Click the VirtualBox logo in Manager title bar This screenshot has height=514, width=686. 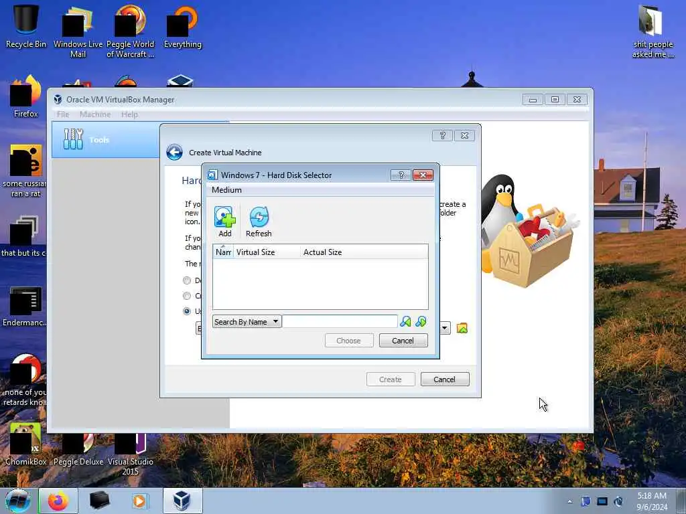coord(58,99)
